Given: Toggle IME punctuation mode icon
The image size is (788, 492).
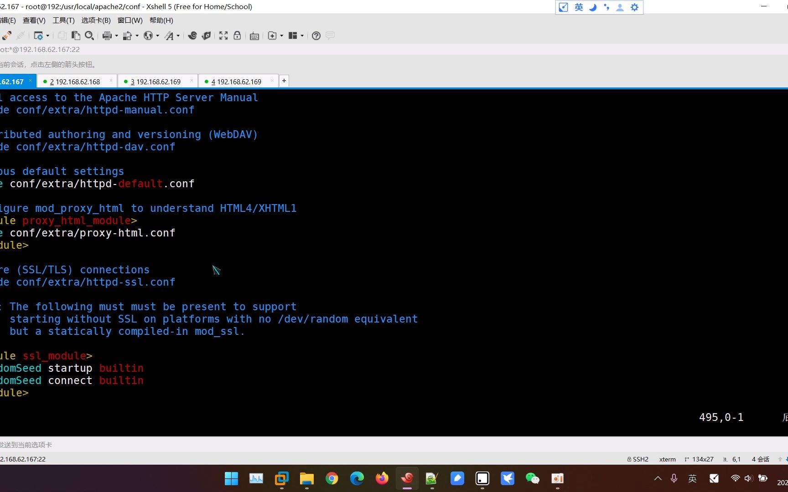Looking at the screenshot, I should point(606,7).
